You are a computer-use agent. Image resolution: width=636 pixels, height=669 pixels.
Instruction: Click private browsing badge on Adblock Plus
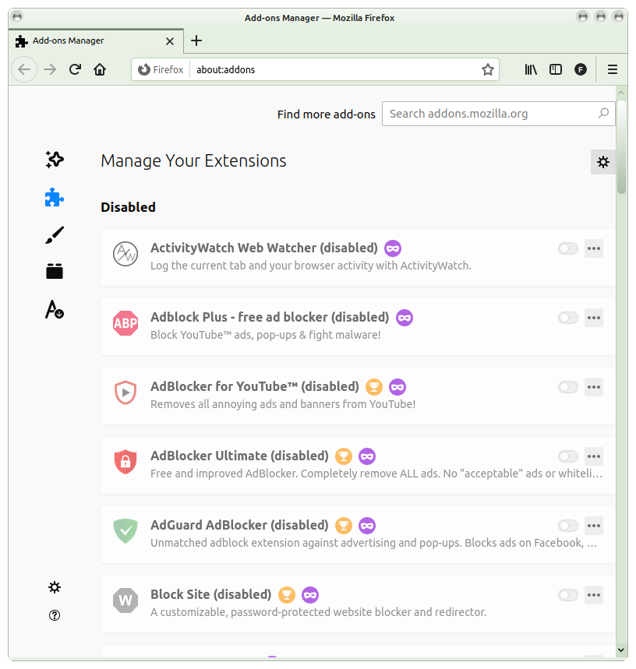405,318
